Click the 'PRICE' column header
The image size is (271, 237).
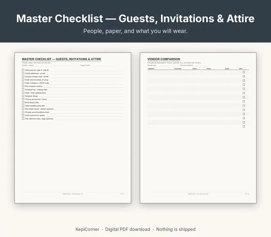coord(195,69)
